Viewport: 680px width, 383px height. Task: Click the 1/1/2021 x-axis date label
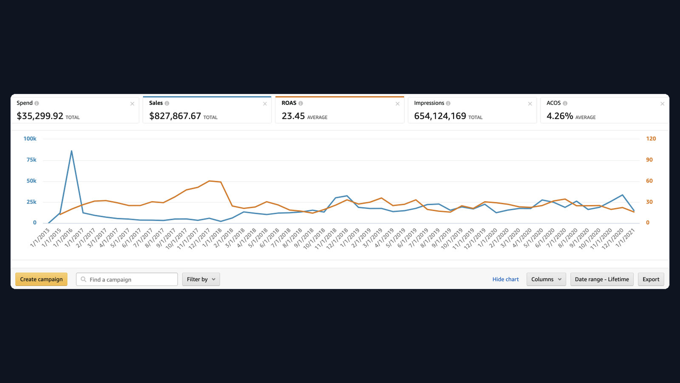click(626, 237)
